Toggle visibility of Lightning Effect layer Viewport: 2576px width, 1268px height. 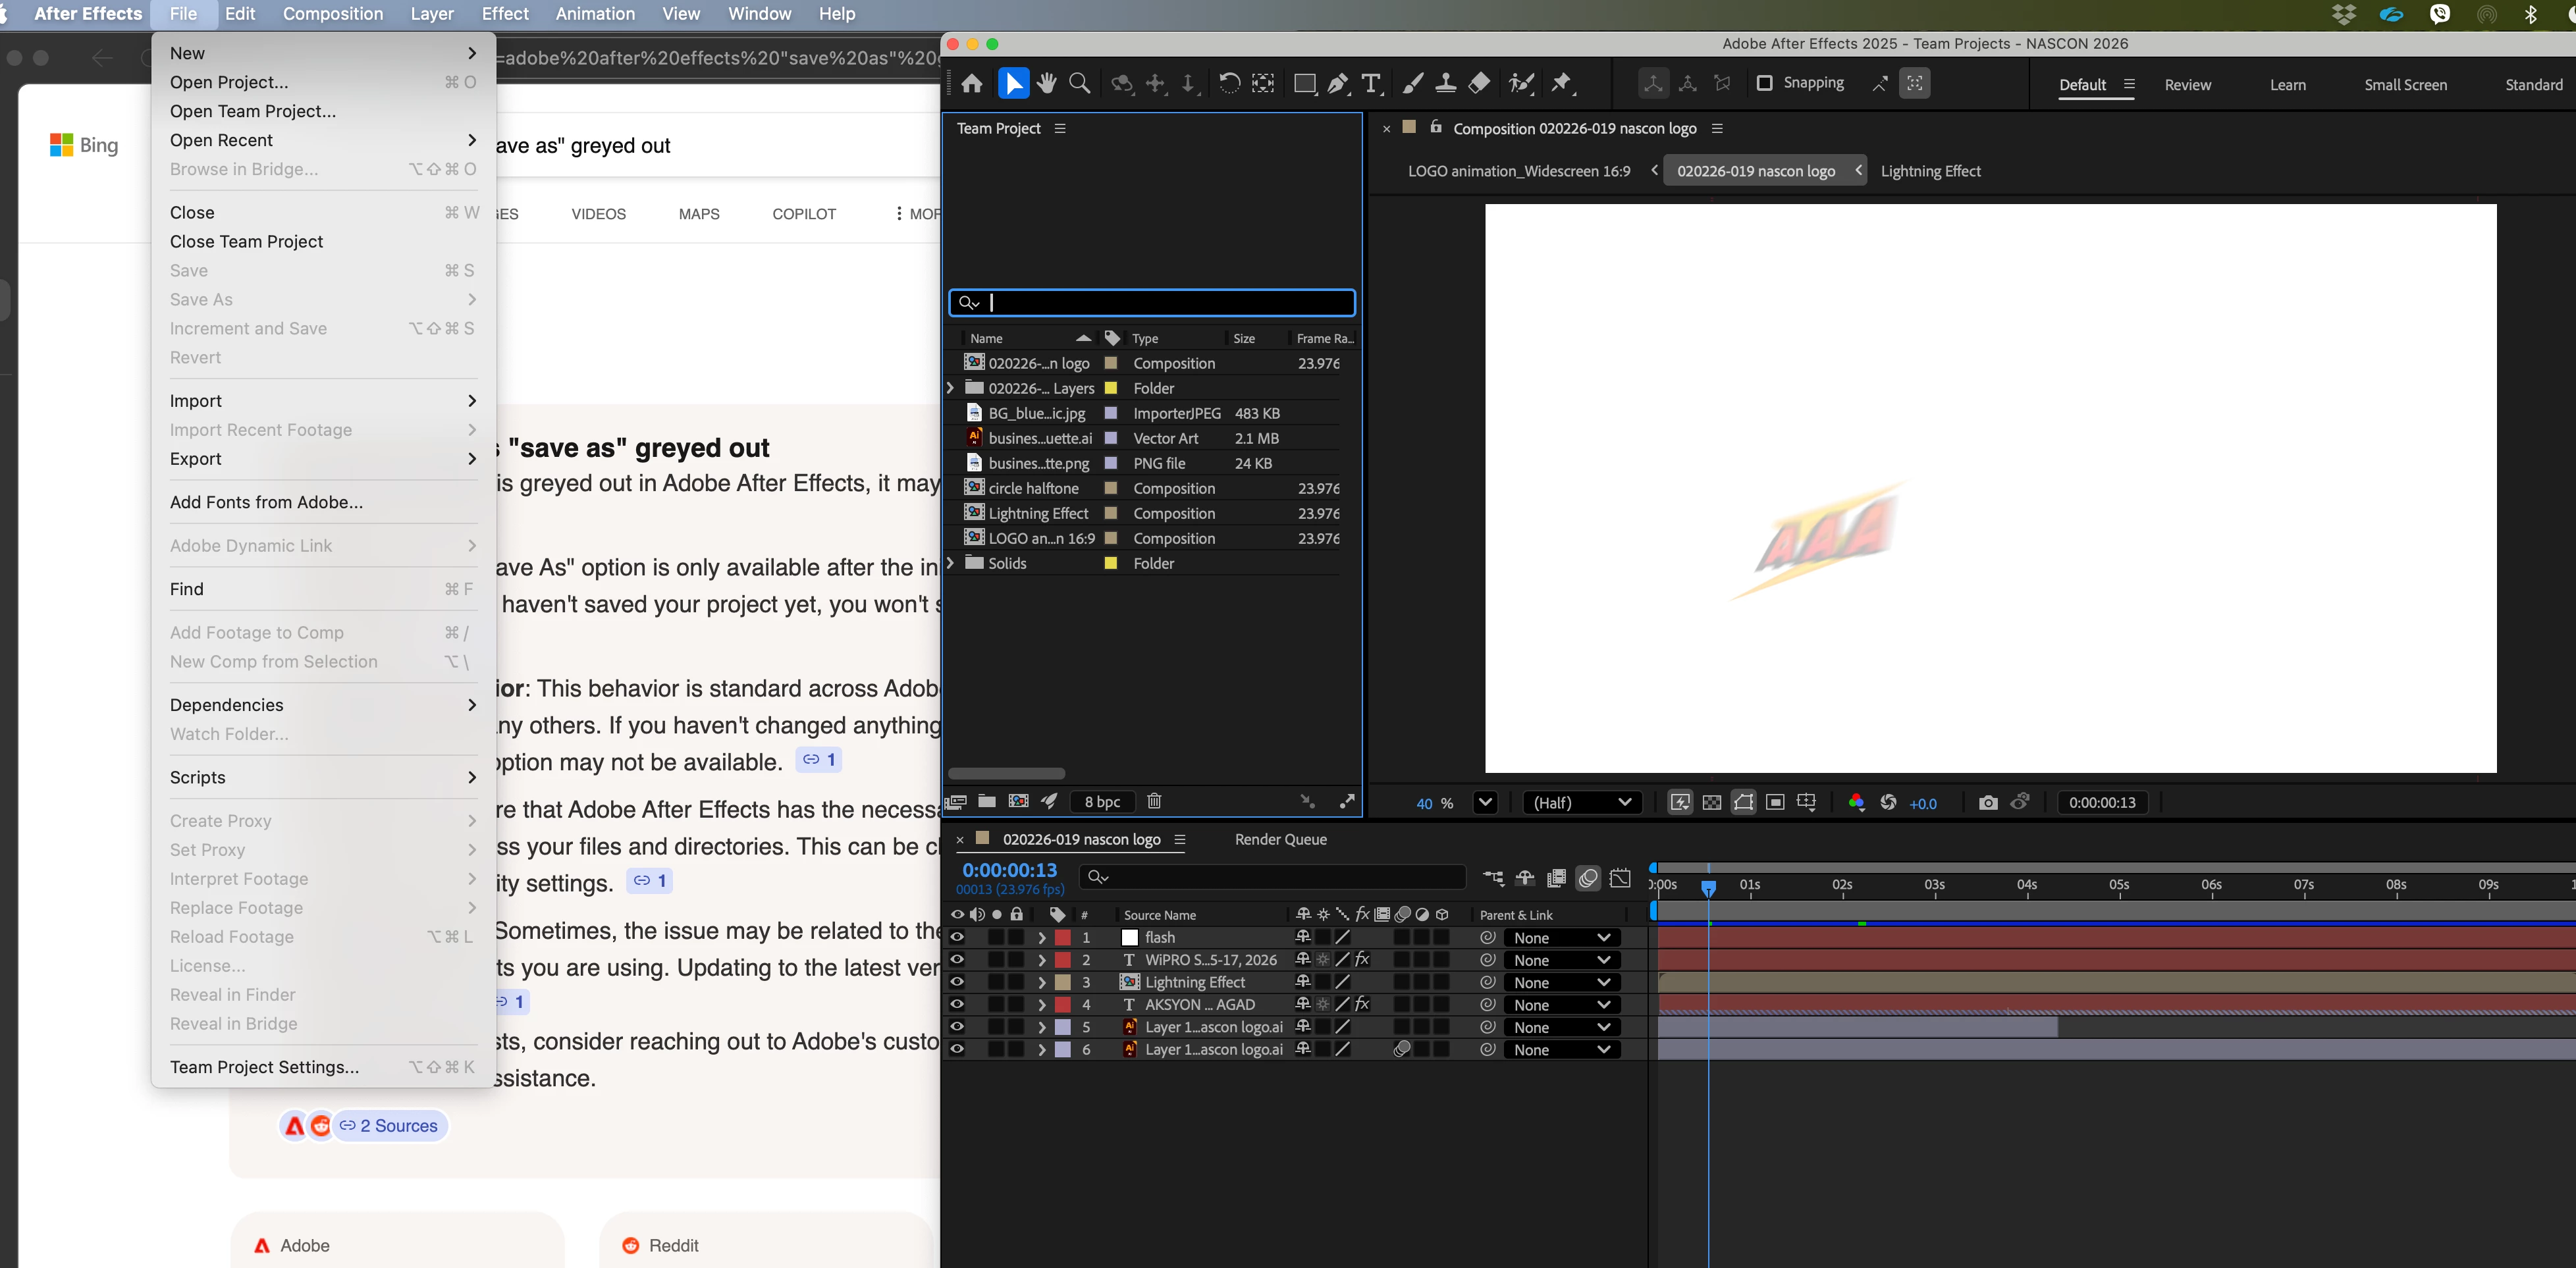tap(957, 982)
